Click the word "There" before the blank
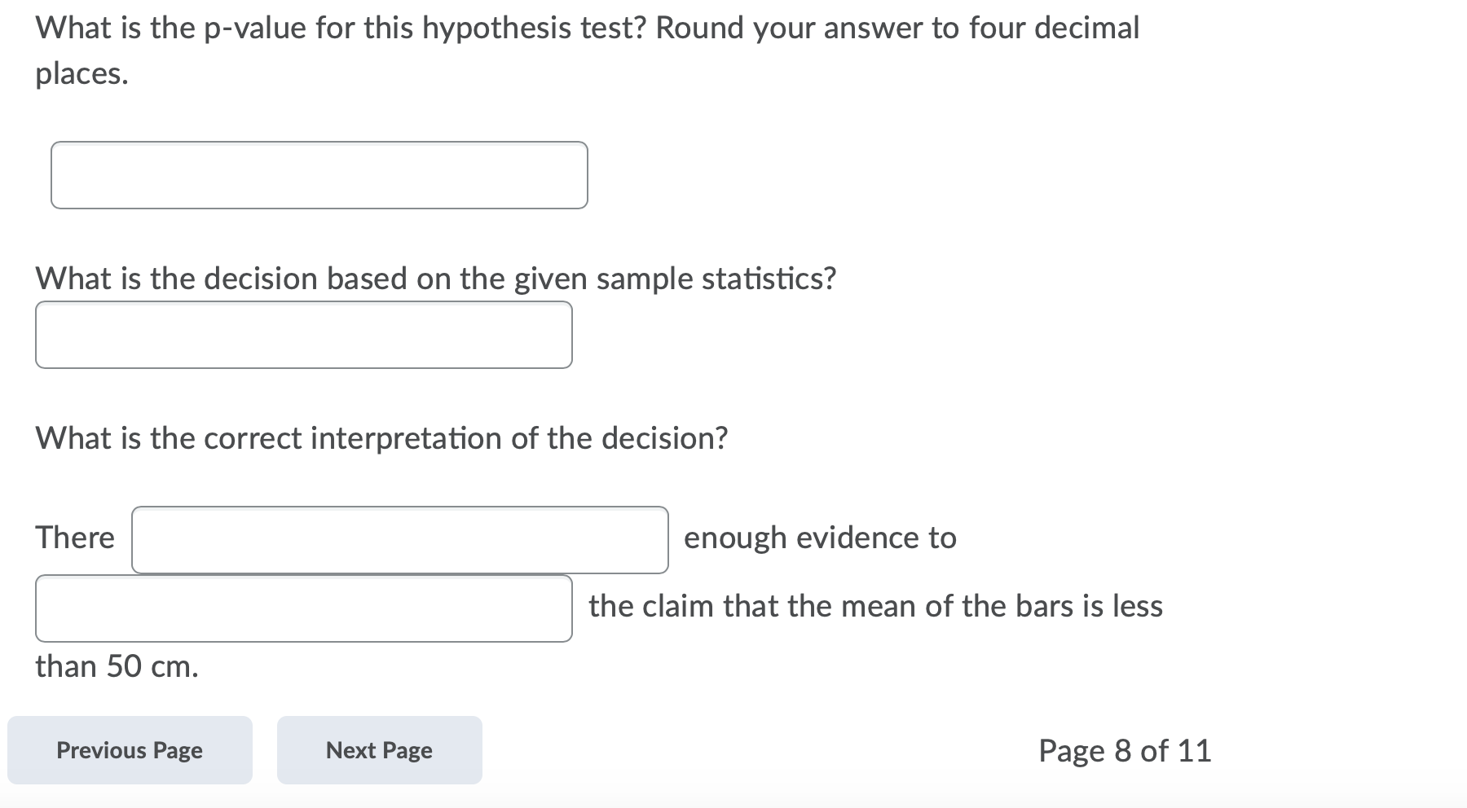This screenshot has height=808, width=1467. (x=75, y=538)
